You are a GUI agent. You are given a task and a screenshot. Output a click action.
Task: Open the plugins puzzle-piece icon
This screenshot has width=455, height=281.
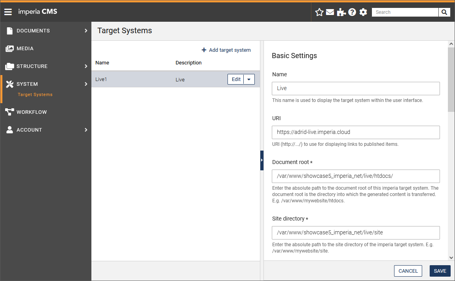(341, 12)
